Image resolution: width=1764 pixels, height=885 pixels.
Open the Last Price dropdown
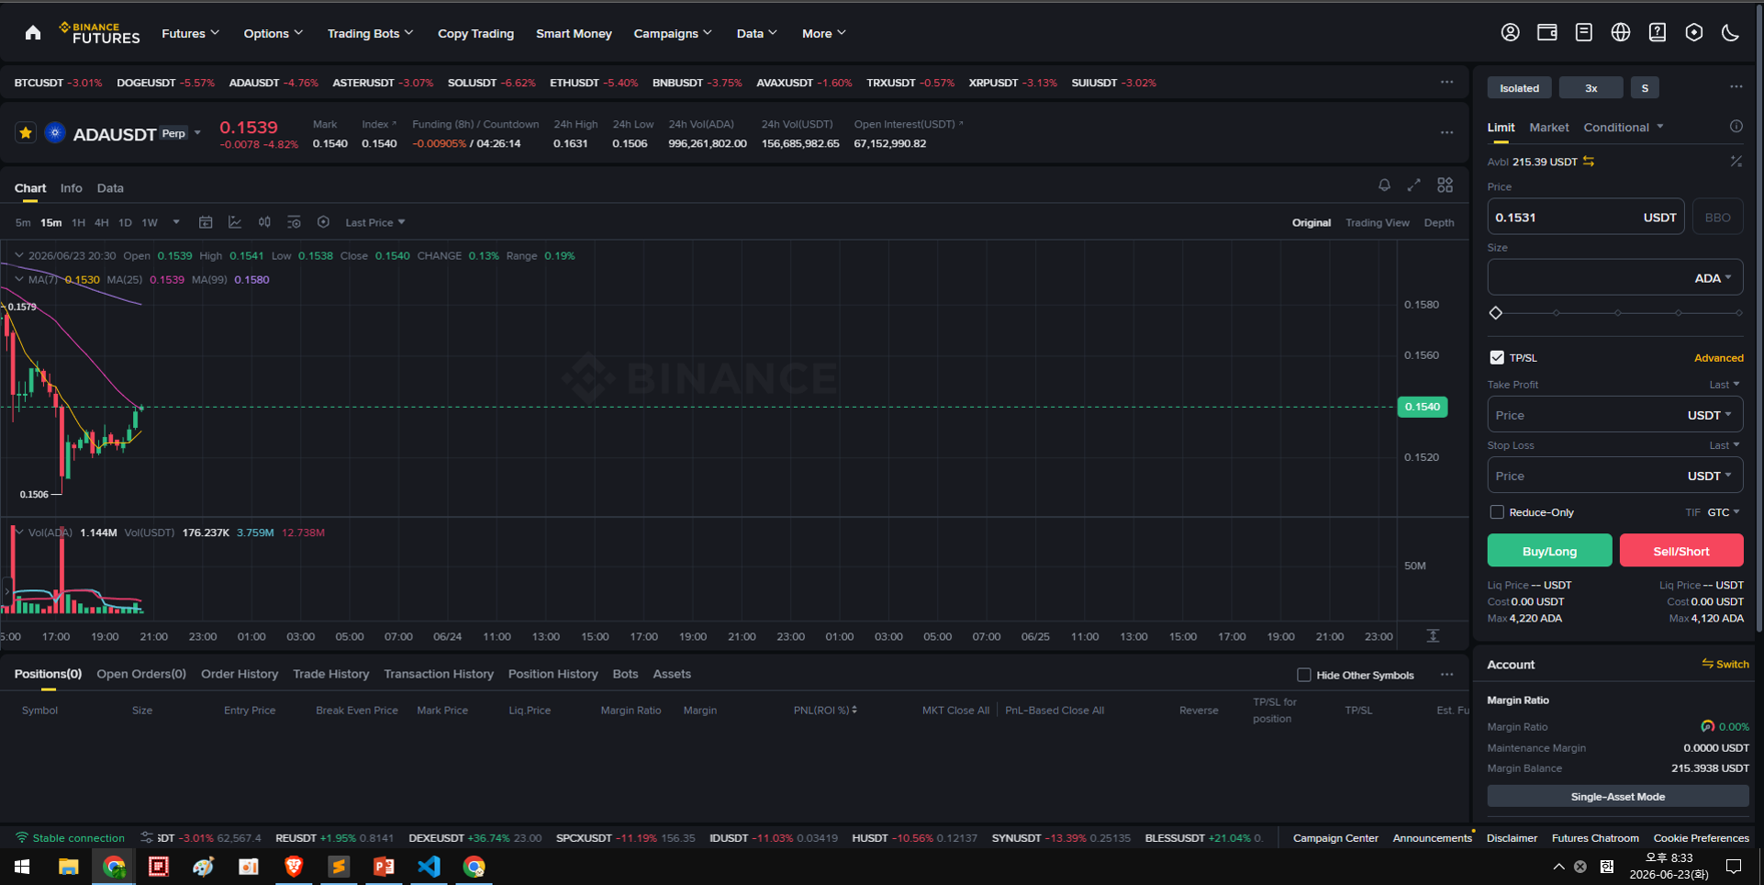(x=374, y=222)
